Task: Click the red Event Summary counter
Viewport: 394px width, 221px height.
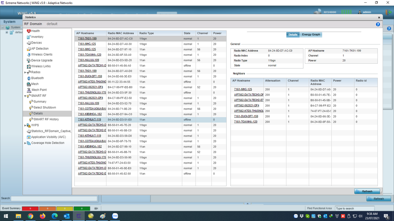Action: click(x=30, y=208)
